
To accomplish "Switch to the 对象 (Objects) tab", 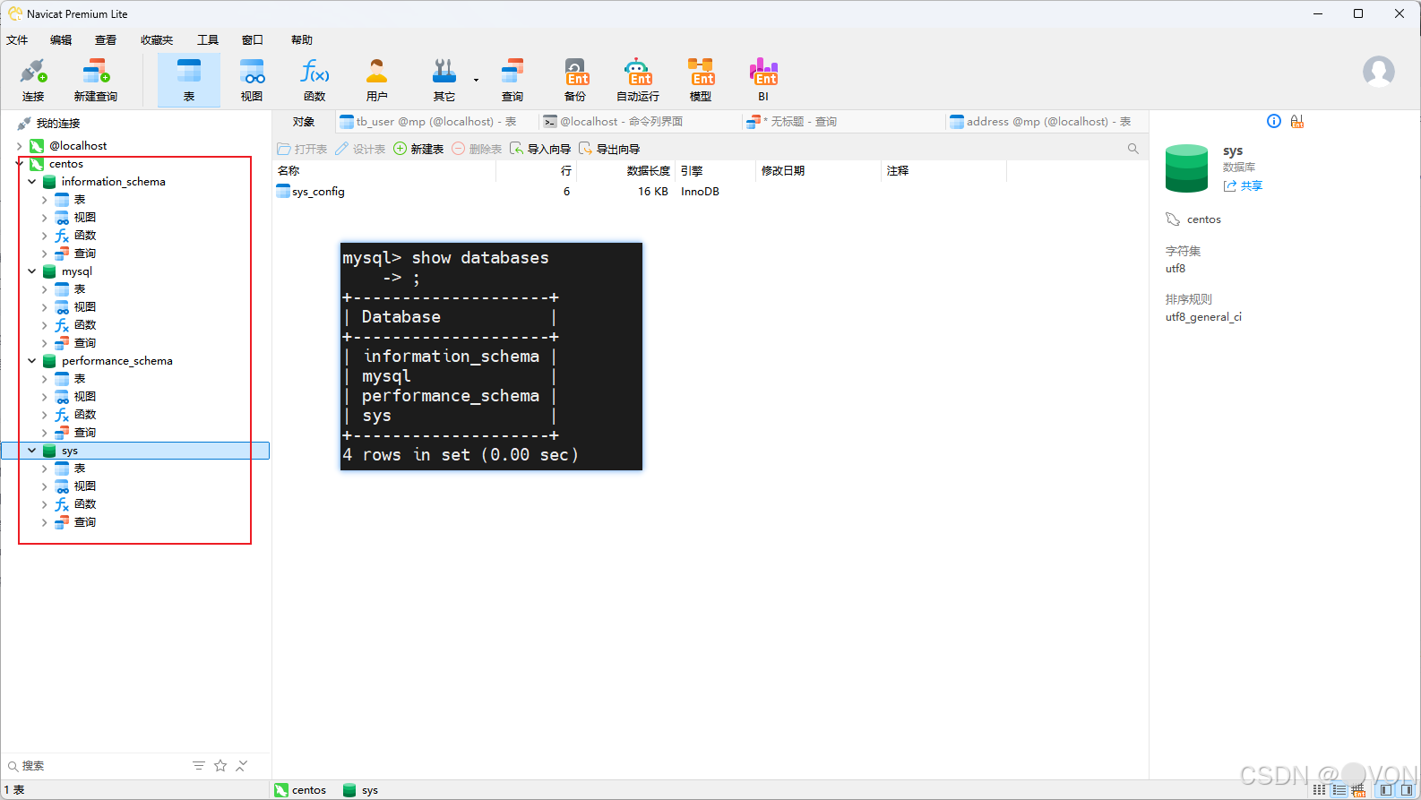I will 304,122.
